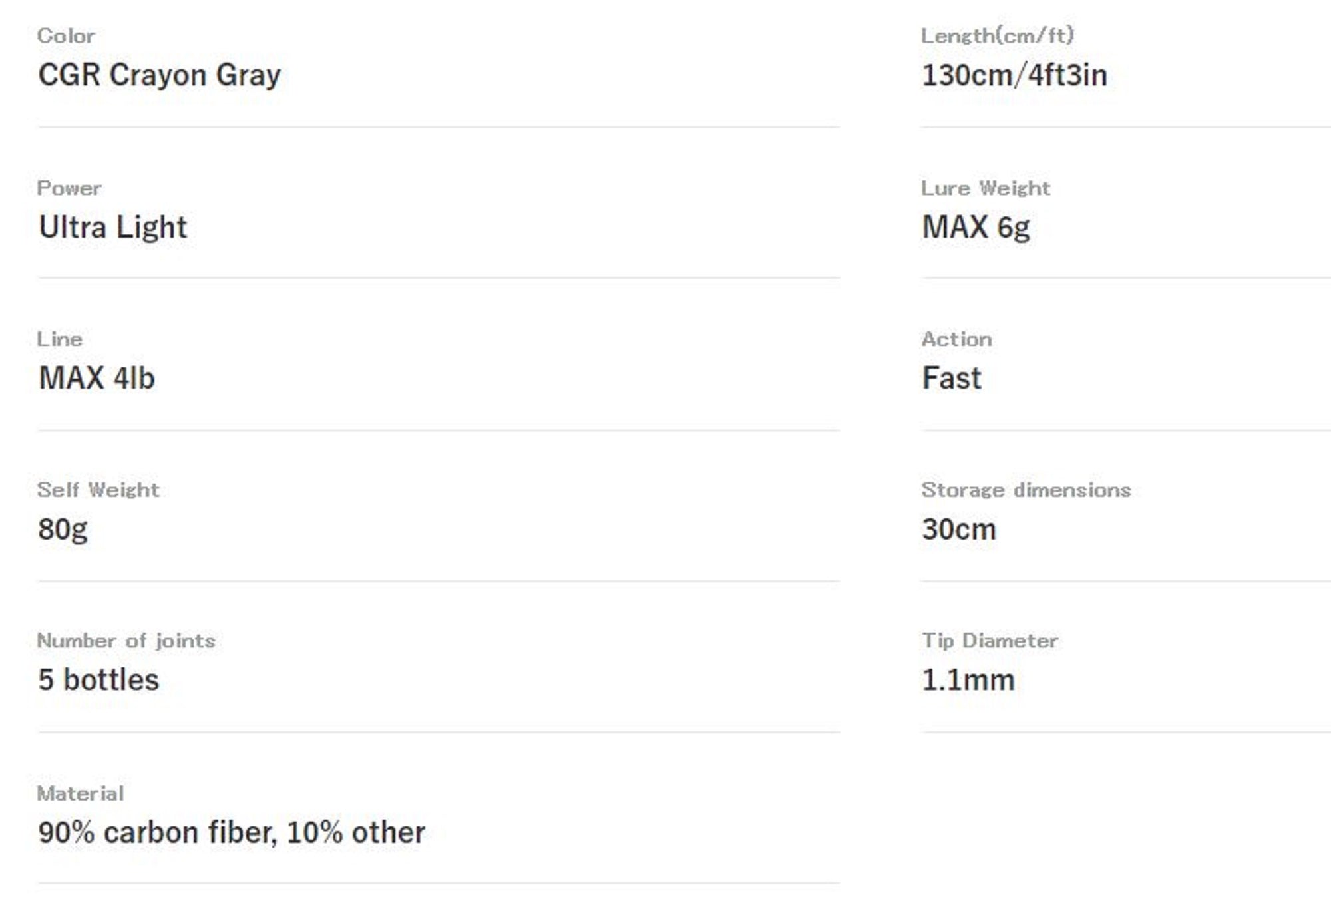Click the Material label
This screenshot has width=1331, height=897.
point(81,793)
